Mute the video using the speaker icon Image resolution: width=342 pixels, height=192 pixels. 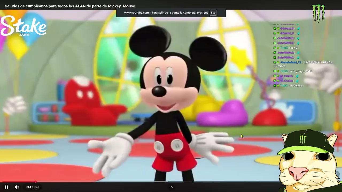coord(17,187)
